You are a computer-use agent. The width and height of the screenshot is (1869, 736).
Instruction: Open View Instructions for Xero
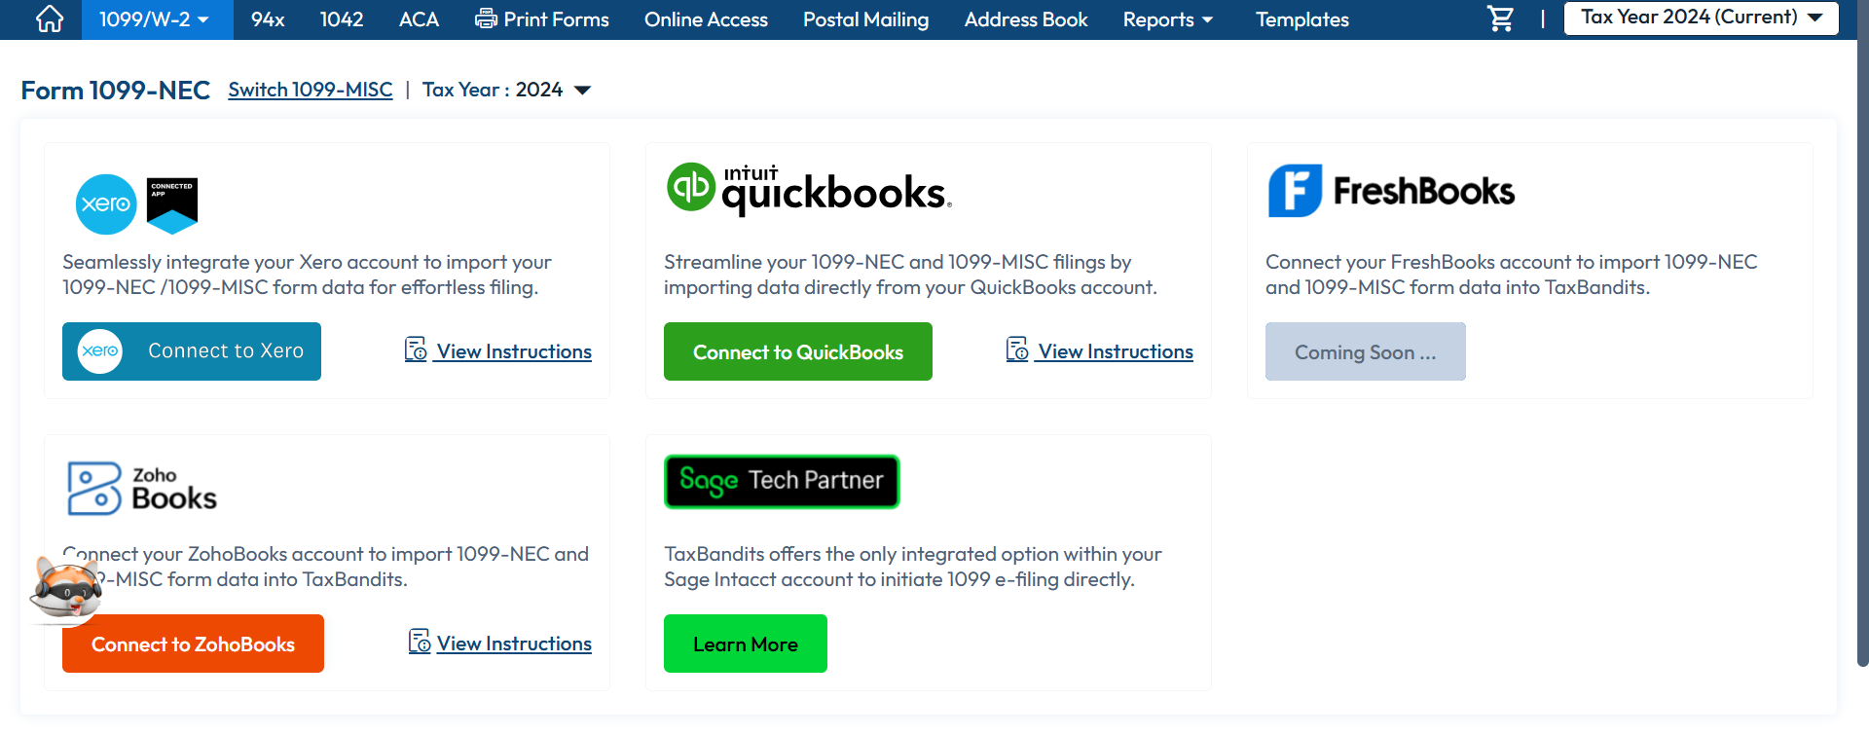pyautogui.click(x=514, y=351)
